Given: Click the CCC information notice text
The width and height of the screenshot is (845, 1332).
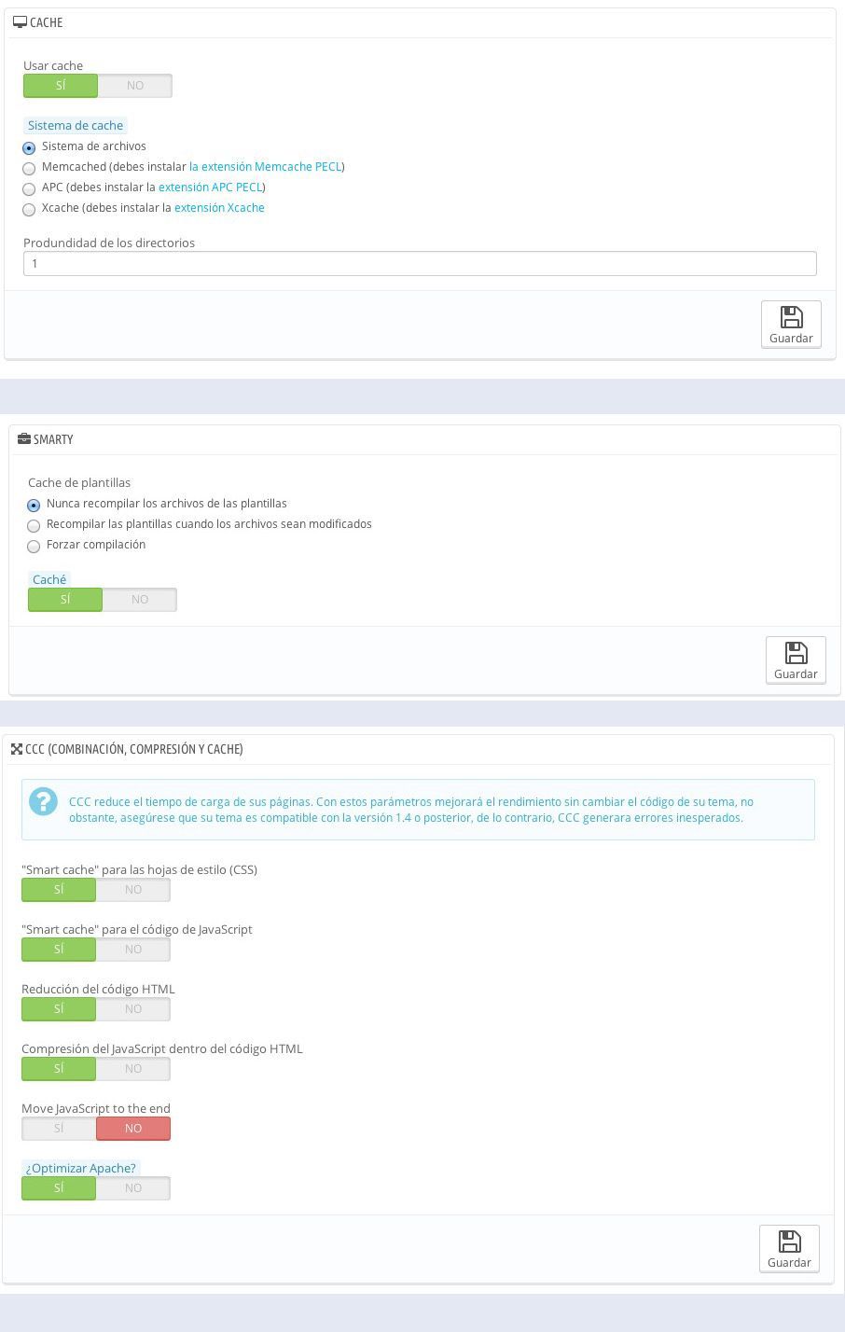Looking at the screenshot, I should [411, 810].
